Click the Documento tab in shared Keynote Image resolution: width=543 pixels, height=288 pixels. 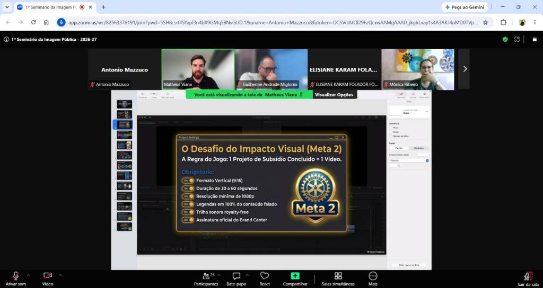point(425,95)
